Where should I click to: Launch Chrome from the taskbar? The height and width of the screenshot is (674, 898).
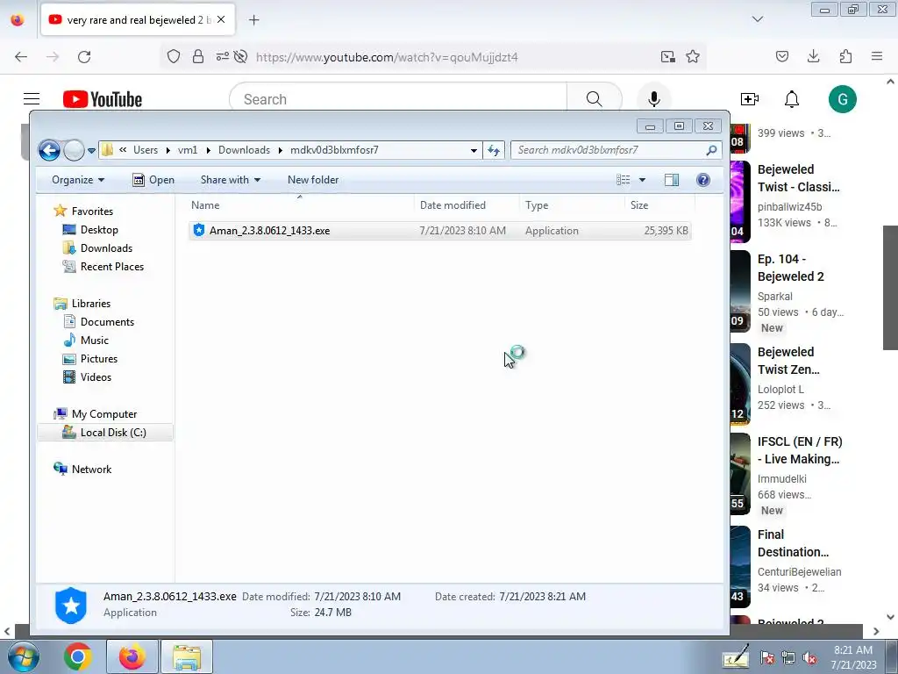[78, 656]
